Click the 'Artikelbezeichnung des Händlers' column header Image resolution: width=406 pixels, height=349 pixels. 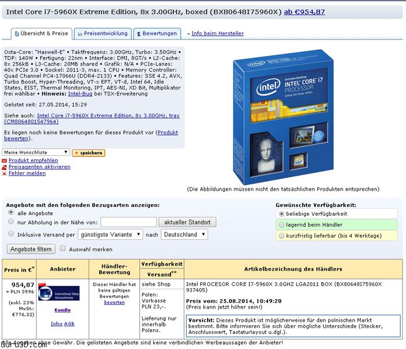click(x=293, y=269)
